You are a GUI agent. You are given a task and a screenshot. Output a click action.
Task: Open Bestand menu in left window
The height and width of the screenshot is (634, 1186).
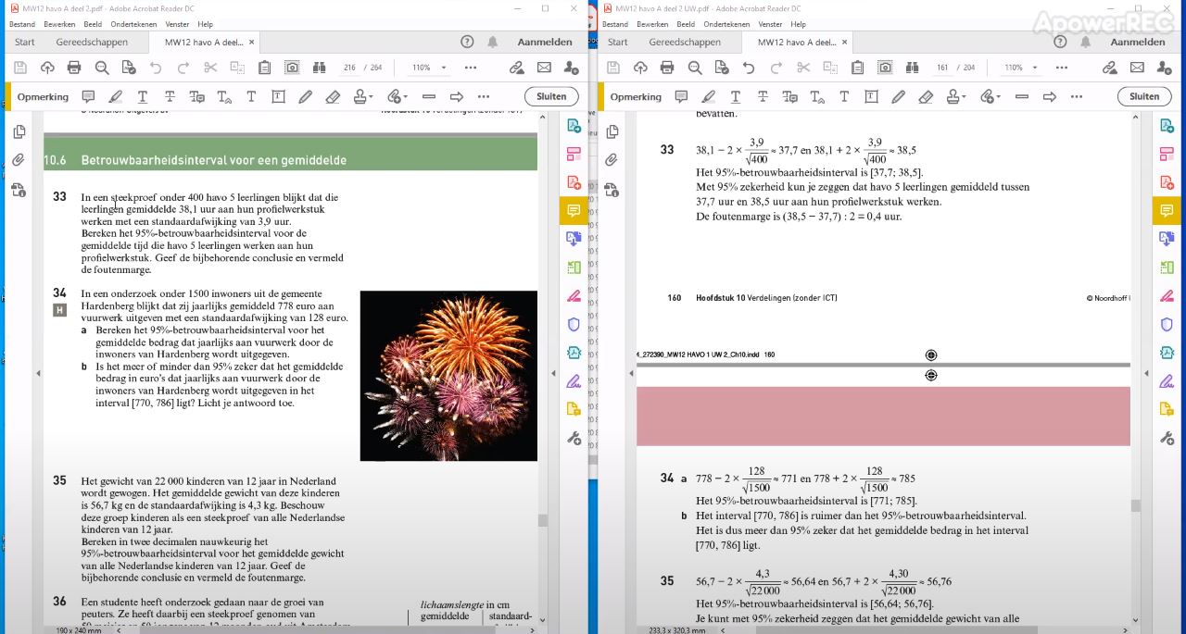tap(22, 24)
